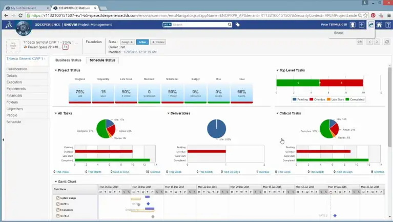Click the browser address bar URL

194,15
